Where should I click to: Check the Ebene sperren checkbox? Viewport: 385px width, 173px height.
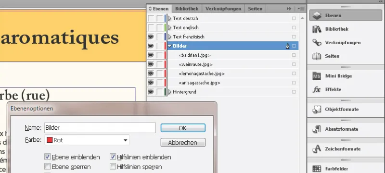tap(47, 167)
